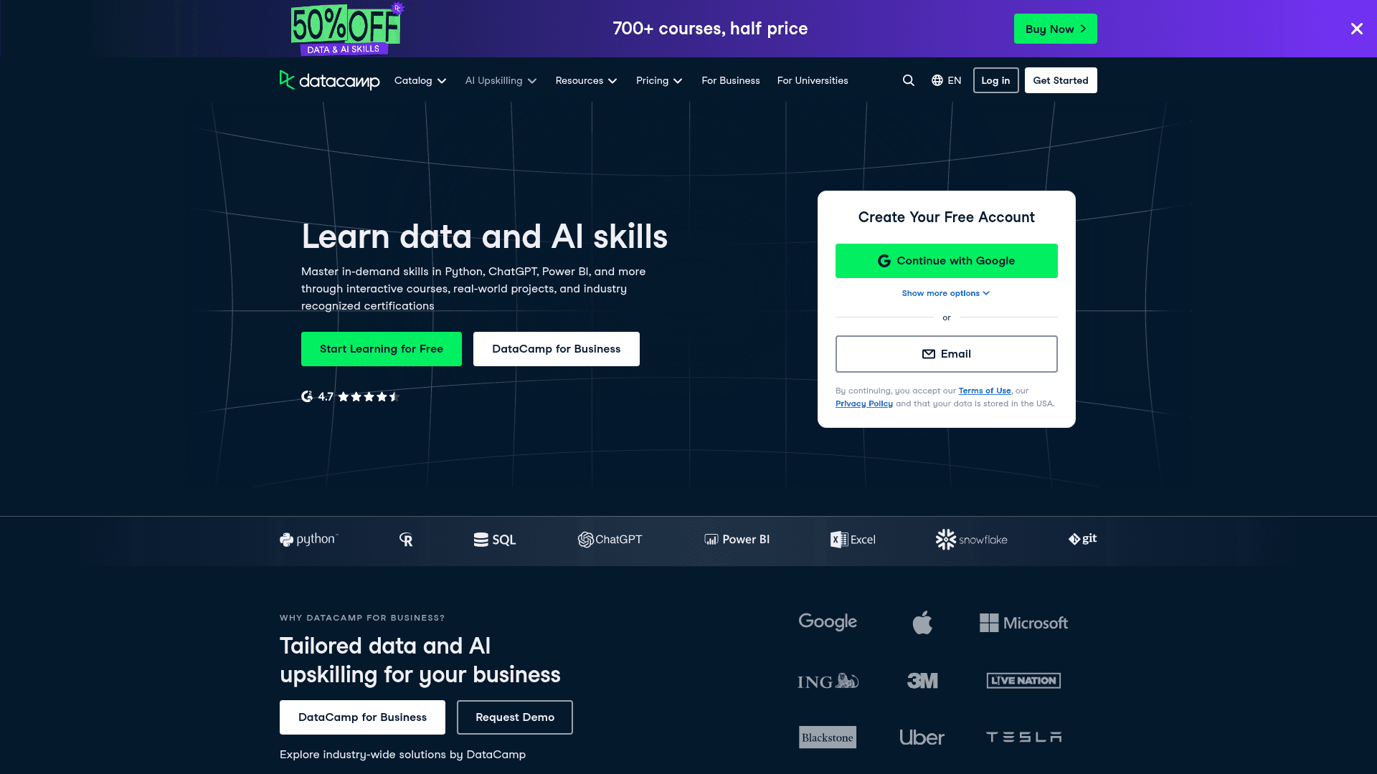The width and height of the screenshot is (1377, 774).
Task: Close the promo banner with X
Action: pos(1357,29)
